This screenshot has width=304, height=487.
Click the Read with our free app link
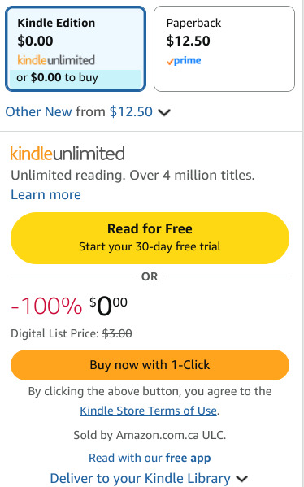[x=150, y=458]
